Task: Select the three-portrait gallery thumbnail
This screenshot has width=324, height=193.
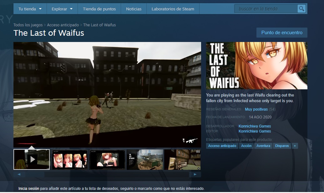Action: point(69,159)
